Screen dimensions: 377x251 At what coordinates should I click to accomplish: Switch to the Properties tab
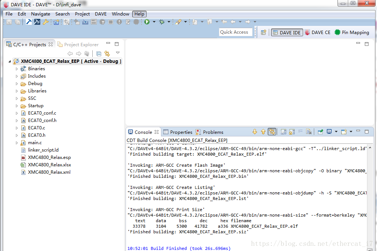pos(178,132)
